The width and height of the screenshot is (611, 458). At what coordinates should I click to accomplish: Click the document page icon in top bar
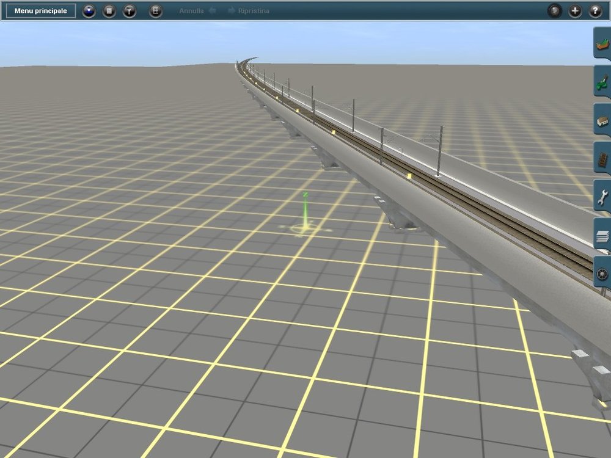109,11
